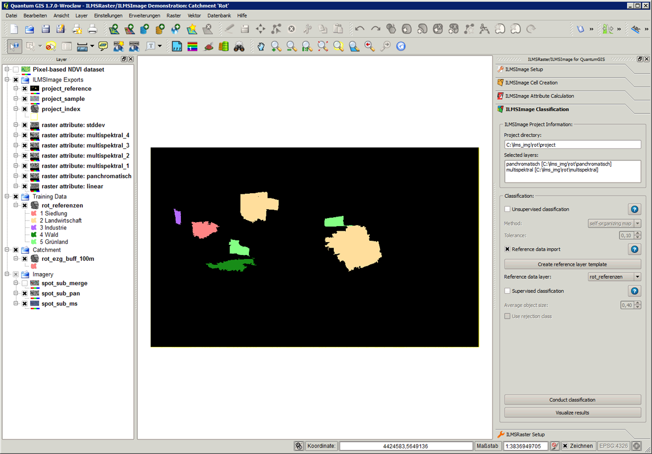
Task: Select the Pan Map hand tool
Action: click(261, 46)
